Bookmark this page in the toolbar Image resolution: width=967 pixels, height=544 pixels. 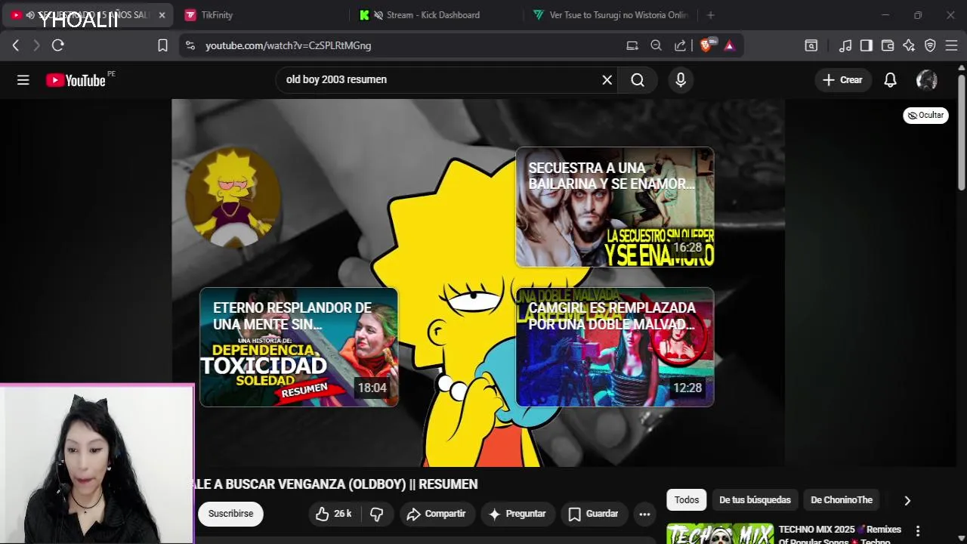click(162, 45)
